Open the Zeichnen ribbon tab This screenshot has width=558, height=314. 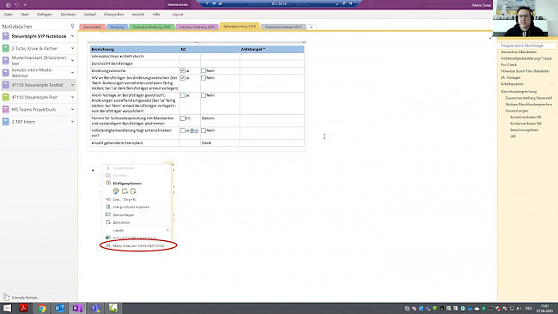click(x=68, y=15)
